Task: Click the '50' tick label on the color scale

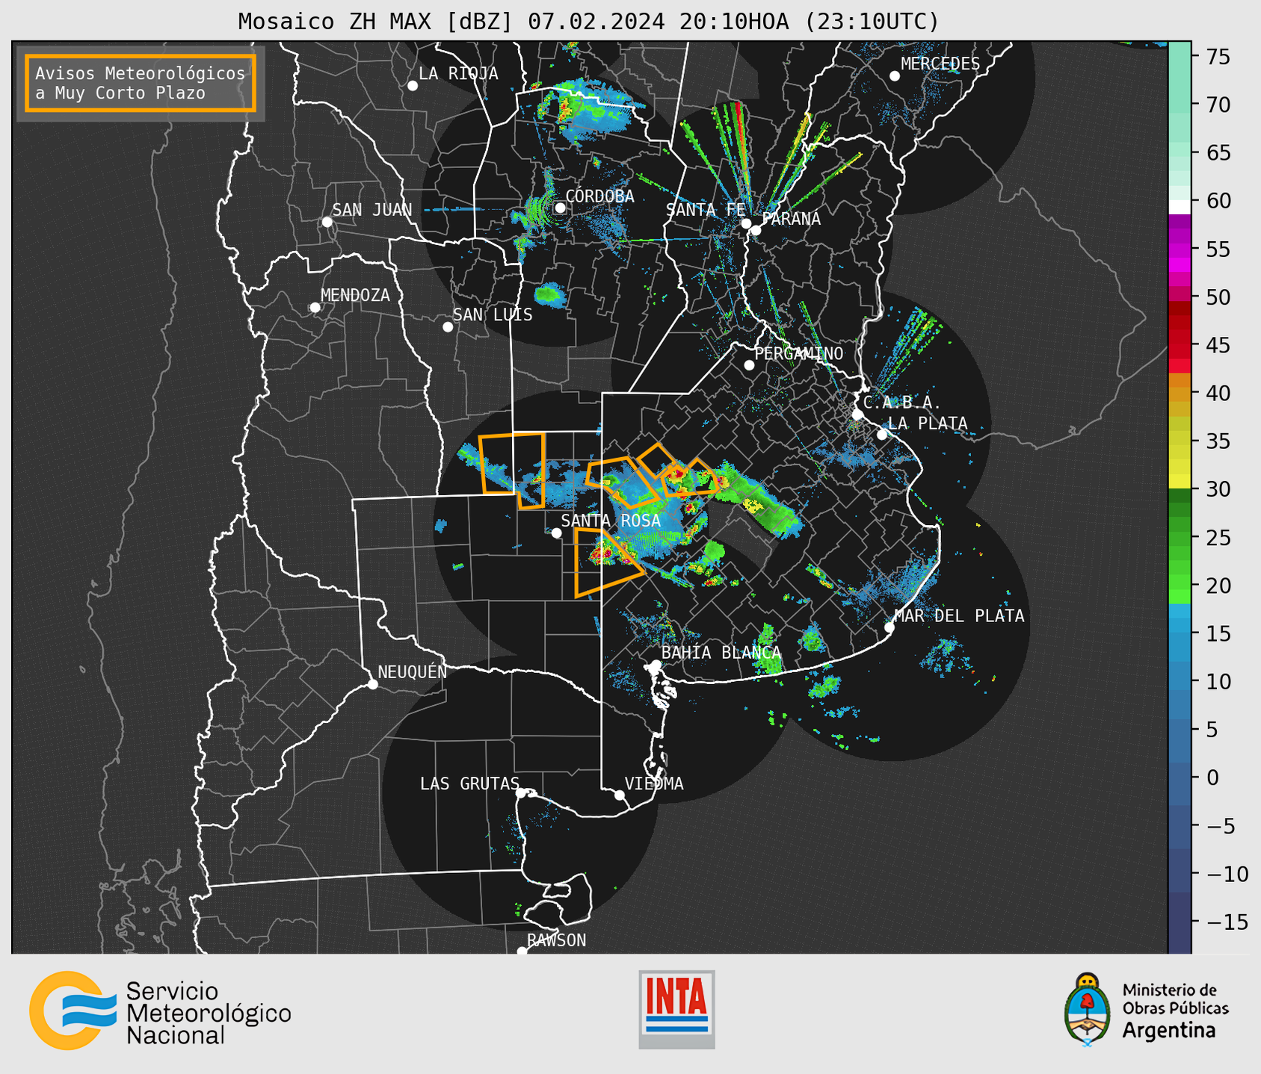Action: (x=1218, y=297)
